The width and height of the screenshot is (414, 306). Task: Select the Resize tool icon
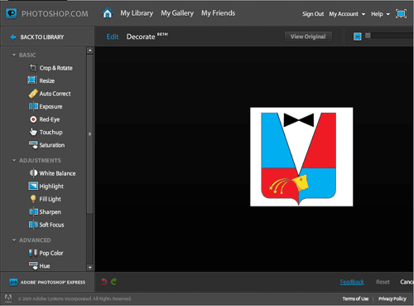pos(32,80)
